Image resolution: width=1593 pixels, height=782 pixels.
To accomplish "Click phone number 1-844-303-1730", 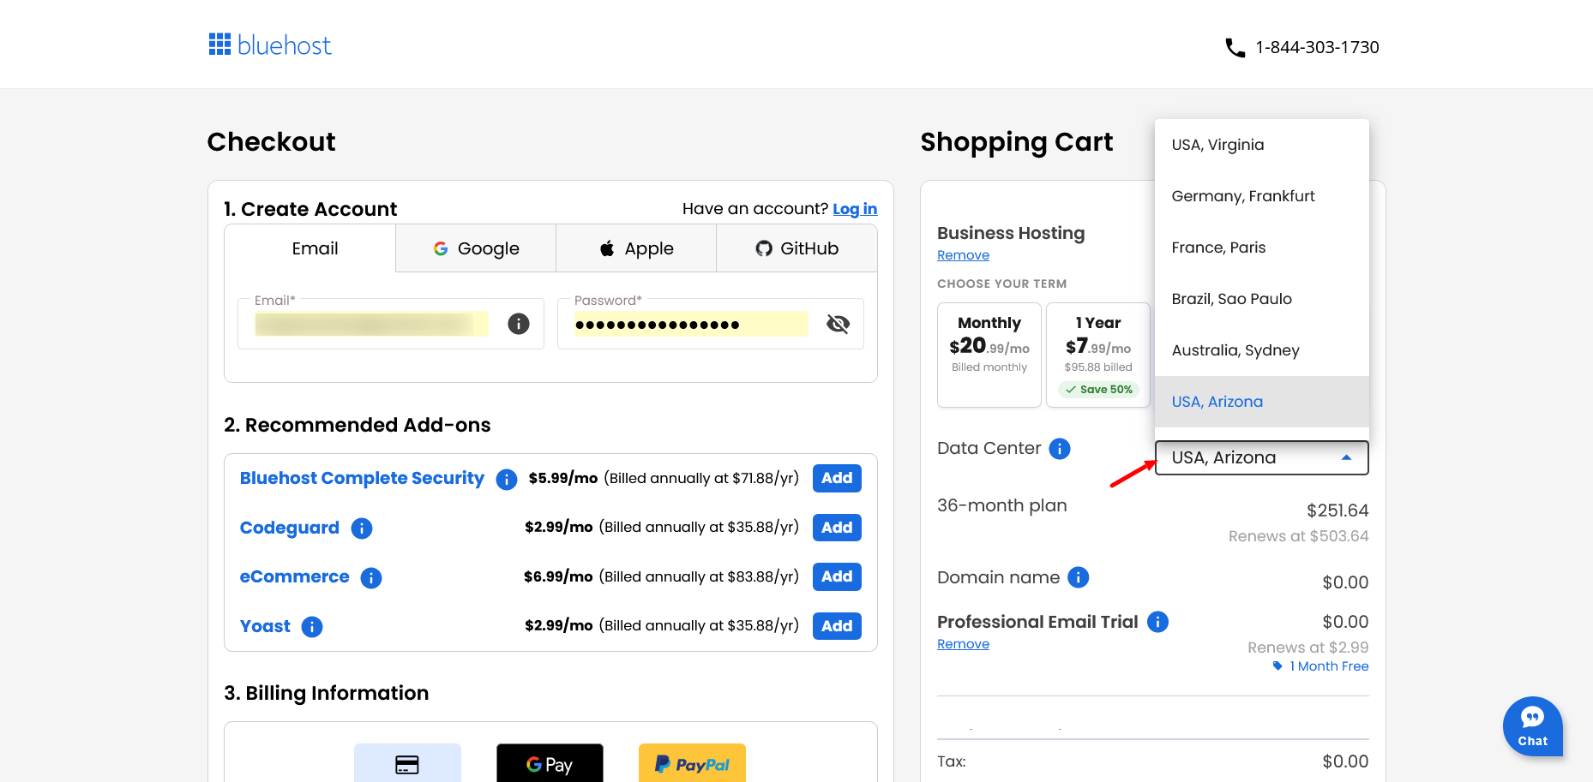I will pyautogui.click(x=1317, y=48).
